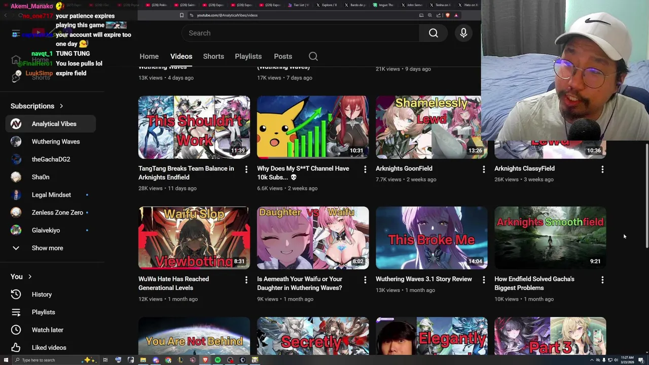The image size is (649, 365).
Task: Switch to the Tier List browser tab
Action: (299, 5)
